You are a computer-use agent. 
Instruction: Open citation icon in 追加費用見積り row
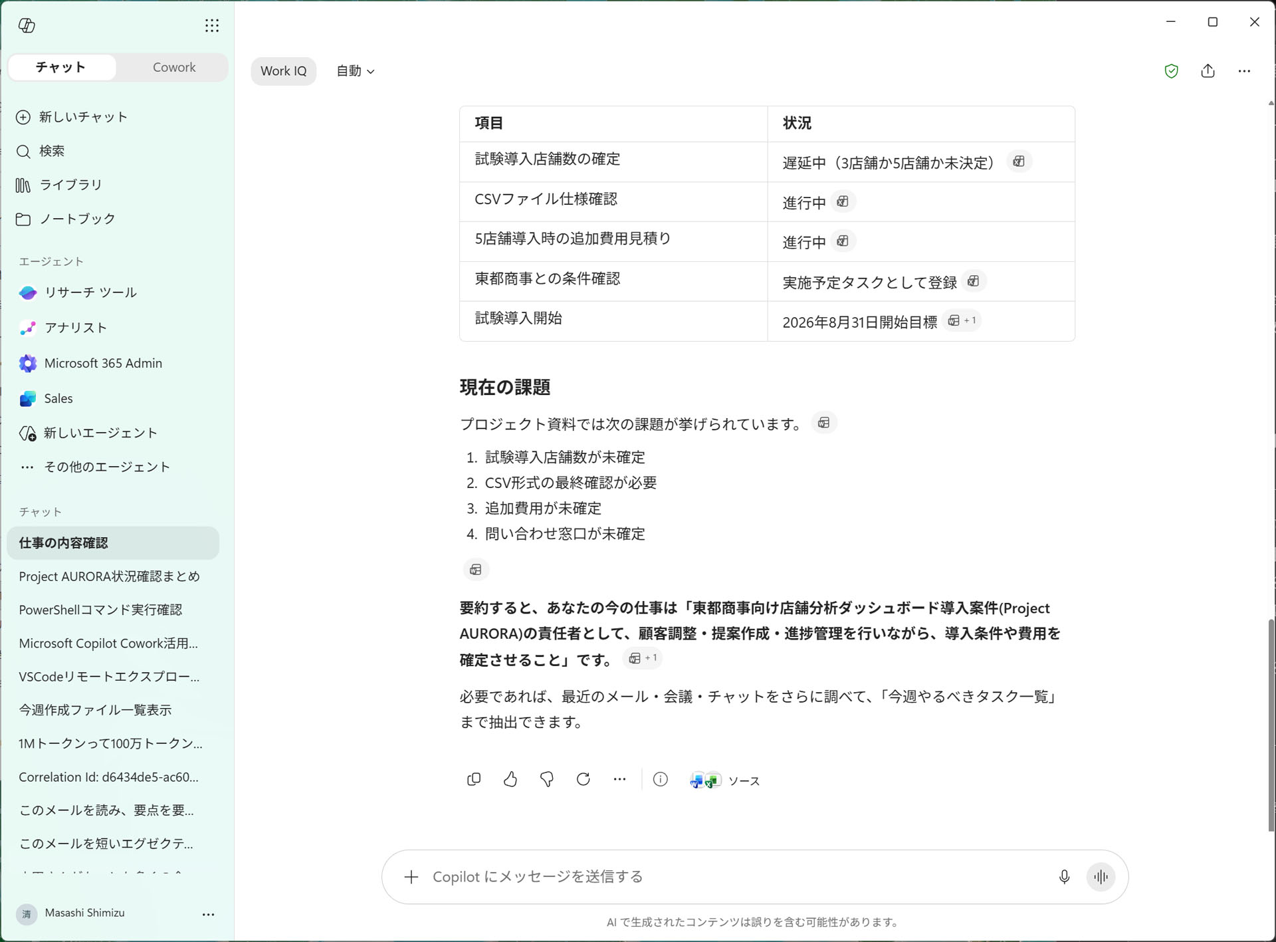(x=843, y=241)
